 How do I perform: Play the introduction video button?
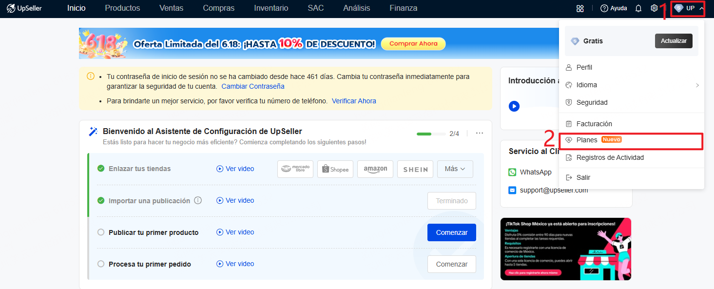pos(514,106)
